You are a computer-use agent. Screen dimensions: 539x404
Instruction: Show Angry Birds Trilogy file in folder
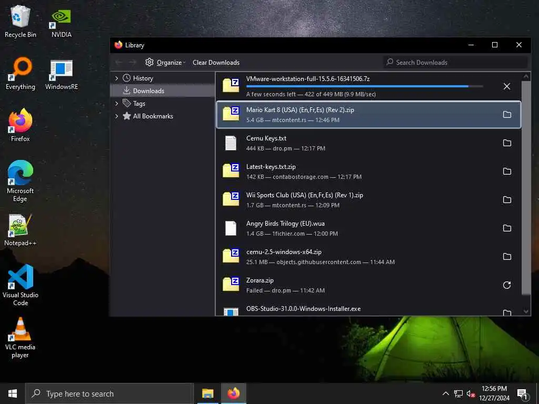pyautogui.click(x=507, y=228)
